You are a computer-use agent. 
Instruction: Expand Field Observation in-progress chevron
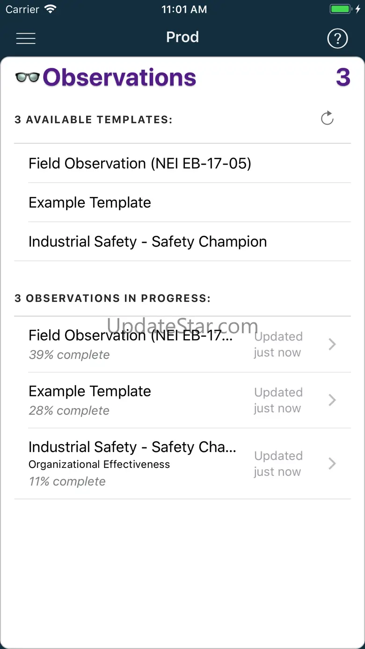[x=332, y=344]
